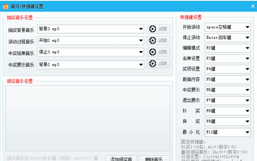Open the 中奖展示音乐 music dropdown
This screenshot has width=257, height=161.
pyautogui.click(x=140, y=64)
